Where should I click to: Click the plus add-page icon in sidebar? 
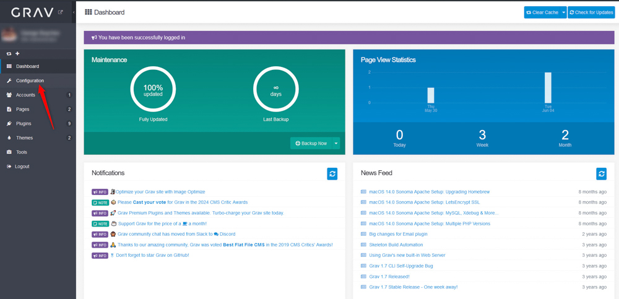click(x=17, y=54)
